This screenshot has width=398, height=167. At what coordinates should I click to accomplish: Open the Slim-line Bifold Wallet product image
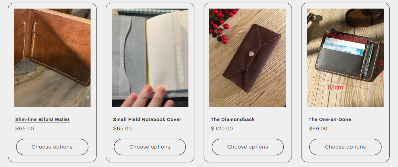pos(52,58)
